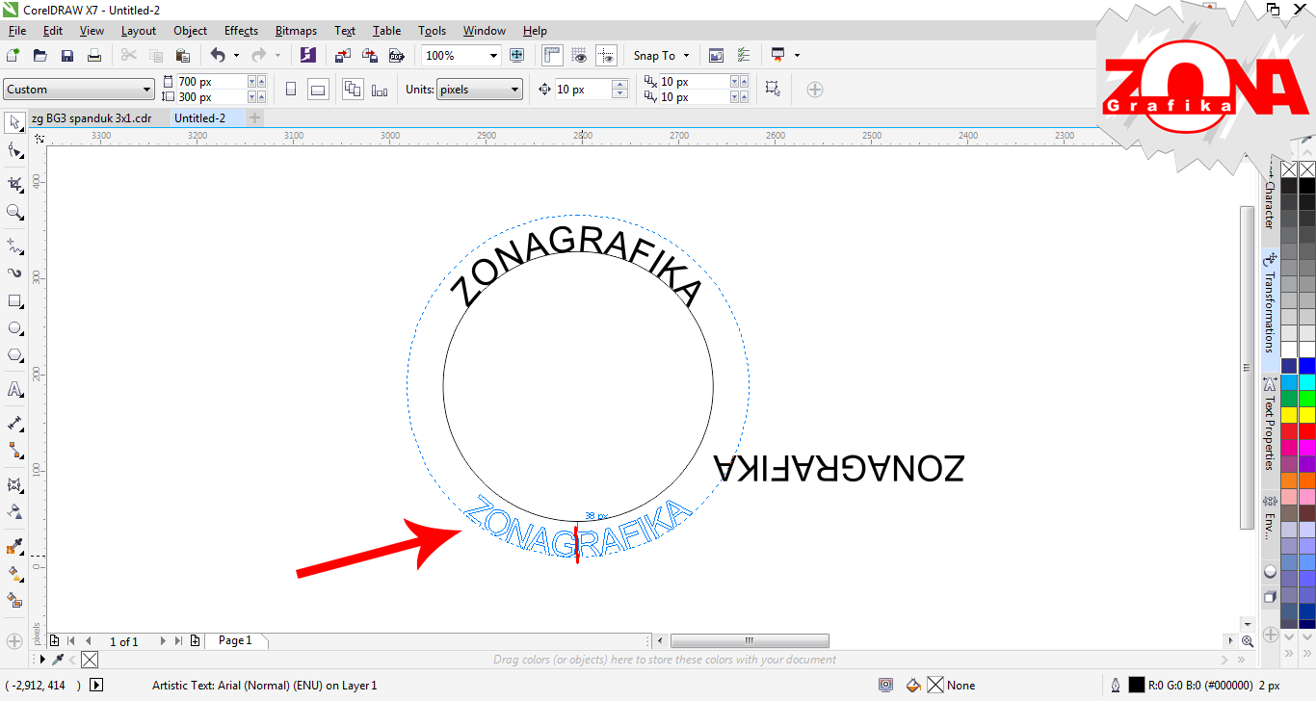Open the zoom level dropdown

(493, 56)
